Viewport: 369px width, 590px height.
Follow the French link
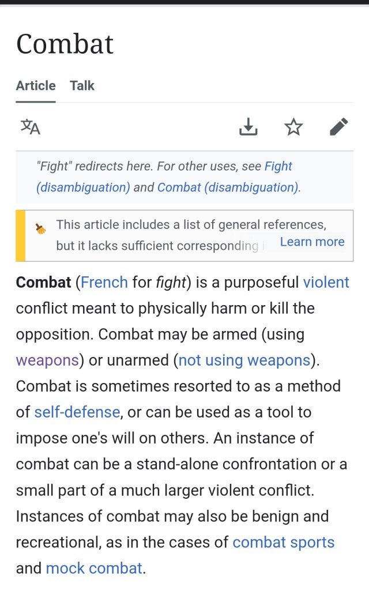[104, 283]
